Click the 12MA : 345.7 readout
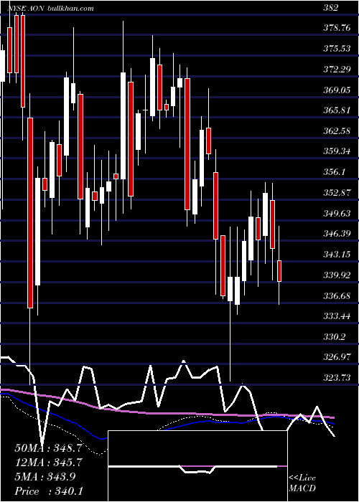The image size is (359, 502). click(x=48, y=463)
